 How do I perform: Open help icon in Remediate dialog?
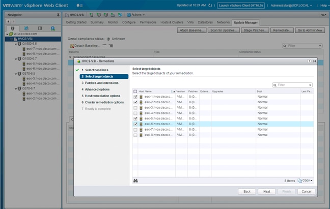(309, 61)
